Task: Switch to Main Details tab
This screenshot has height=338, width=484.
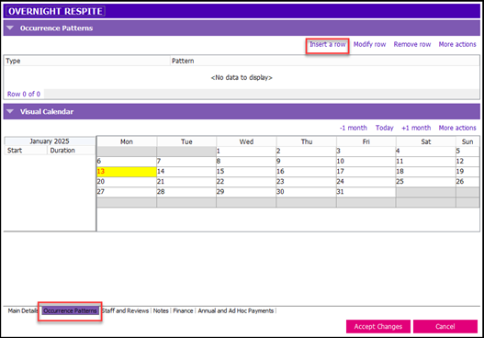Action: (23, 310)
